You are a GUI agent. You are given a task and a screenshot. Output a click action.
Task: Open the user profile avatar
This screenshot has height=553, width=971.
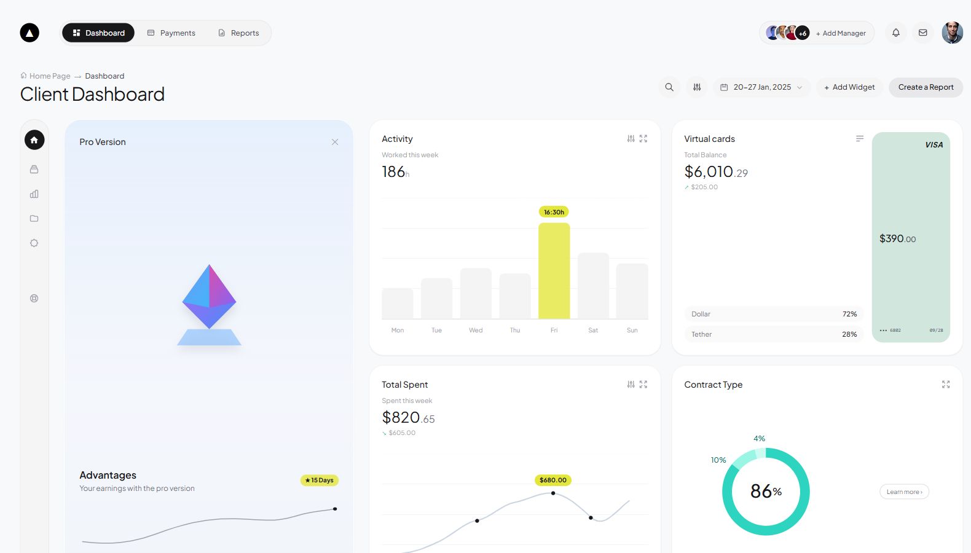(953, 33)
